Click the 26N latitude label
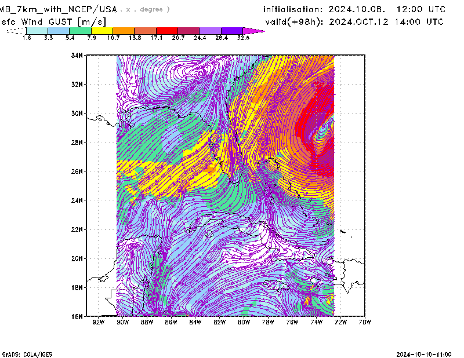 [77, 171]
